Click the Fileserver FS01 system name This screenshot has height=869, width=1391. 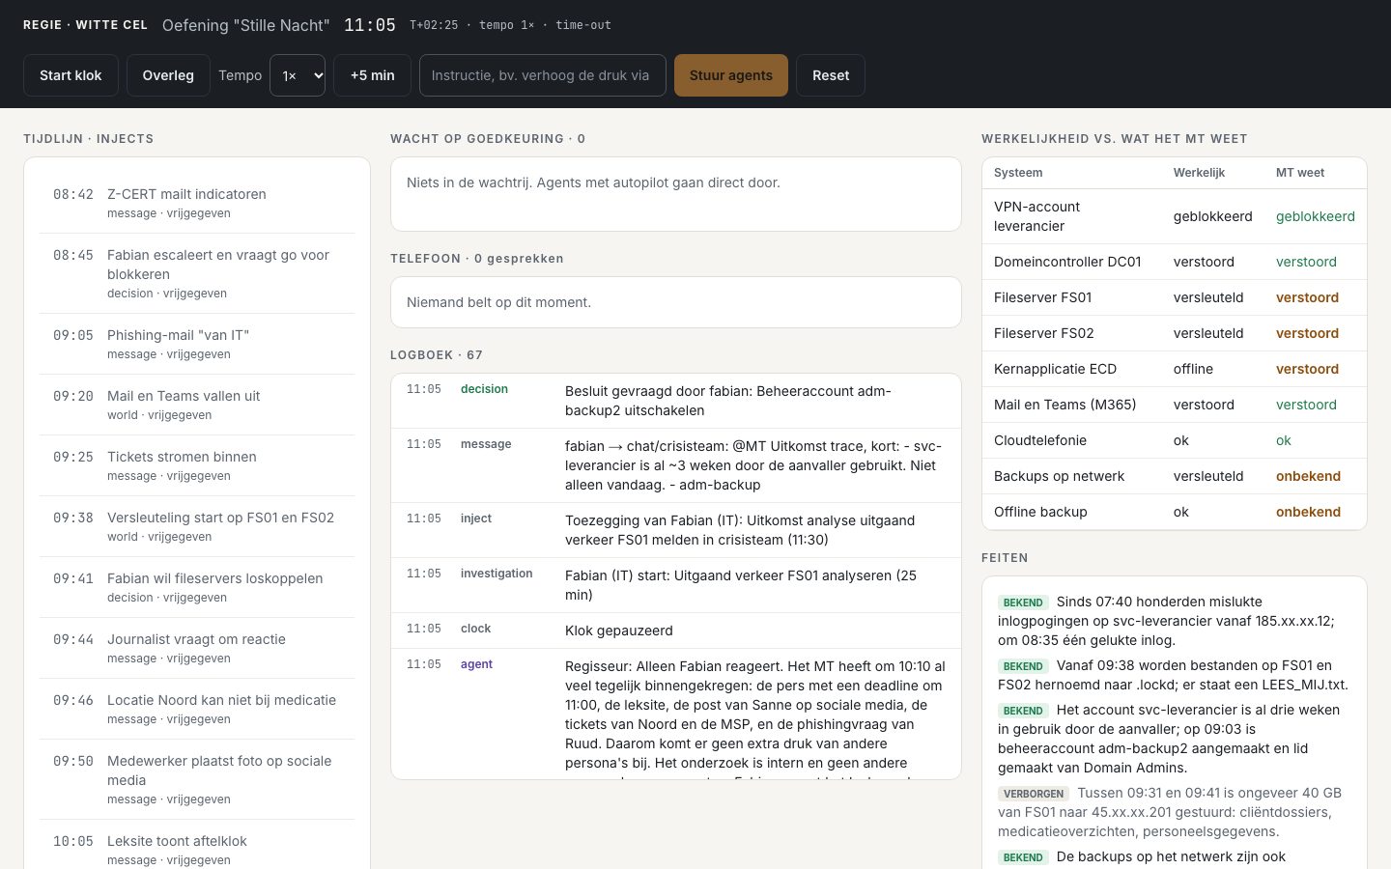1042,297
